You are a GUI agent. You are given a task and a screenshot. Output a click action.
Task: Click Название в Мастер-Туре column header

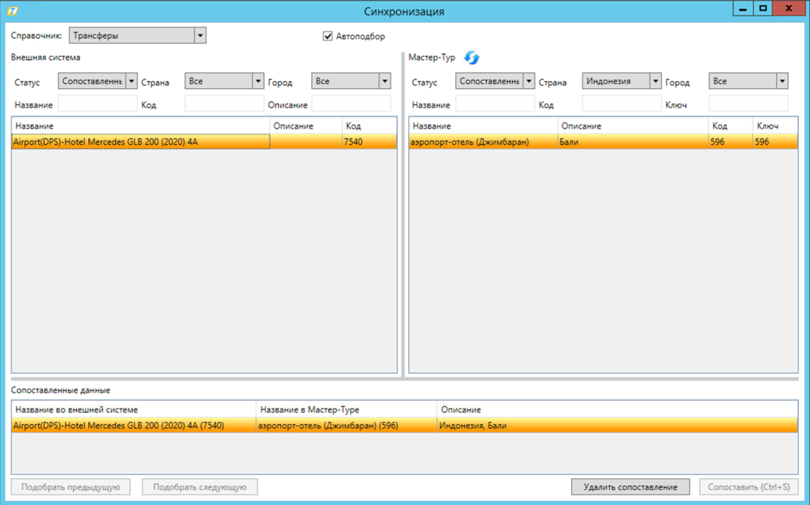(x=346, y=410)
